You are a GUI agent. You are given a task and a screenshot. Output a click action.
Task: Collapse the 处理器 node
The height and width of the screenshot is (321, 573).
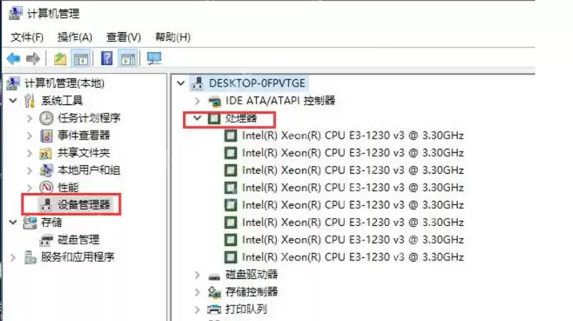tap(197, 119)
